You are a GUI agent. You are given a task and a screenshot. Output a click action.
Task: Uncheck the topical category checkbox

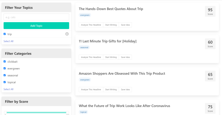(5, 82)
